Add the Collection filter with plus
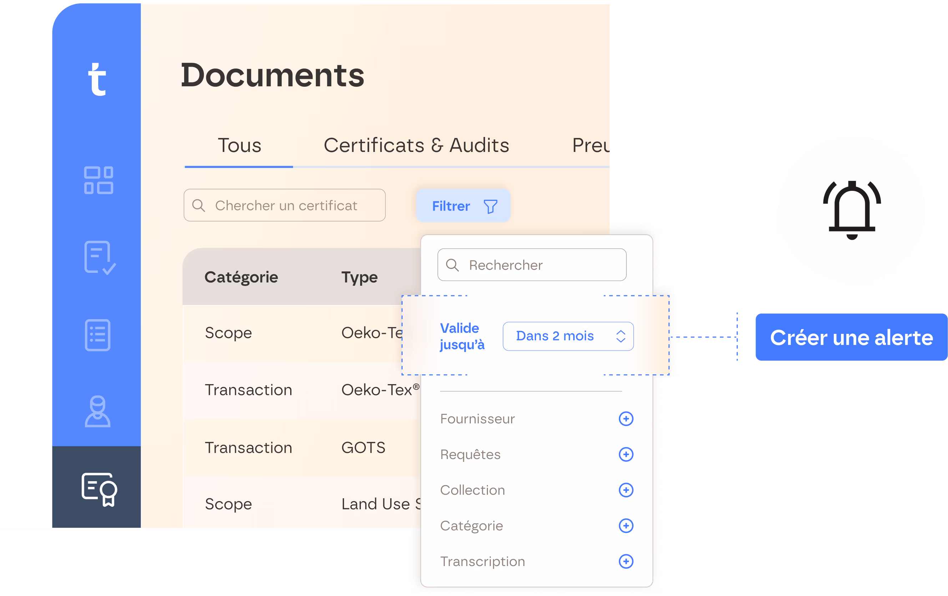Viewport: 948px width, 596px height. [x=626, y=490]
